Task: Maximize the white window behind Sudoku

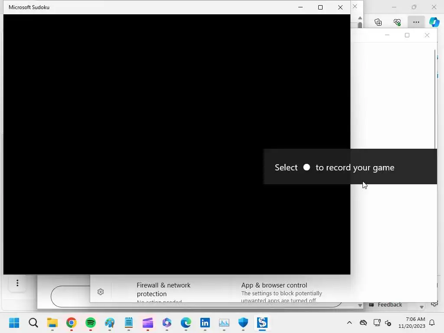Action: coord(407,35)
